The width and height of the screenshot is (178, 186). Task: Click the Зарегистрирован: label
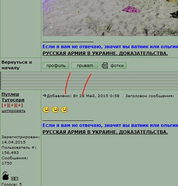coord(21,137)
